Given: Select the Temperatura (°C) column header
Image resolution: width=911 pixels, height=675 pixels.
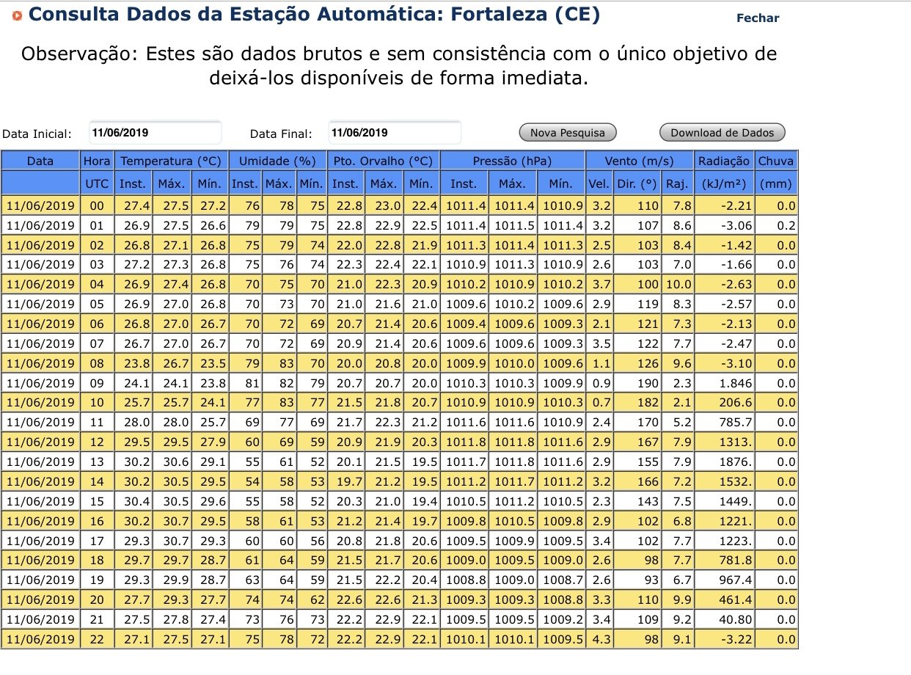Looking at the screenshot, I should (172, 161).
